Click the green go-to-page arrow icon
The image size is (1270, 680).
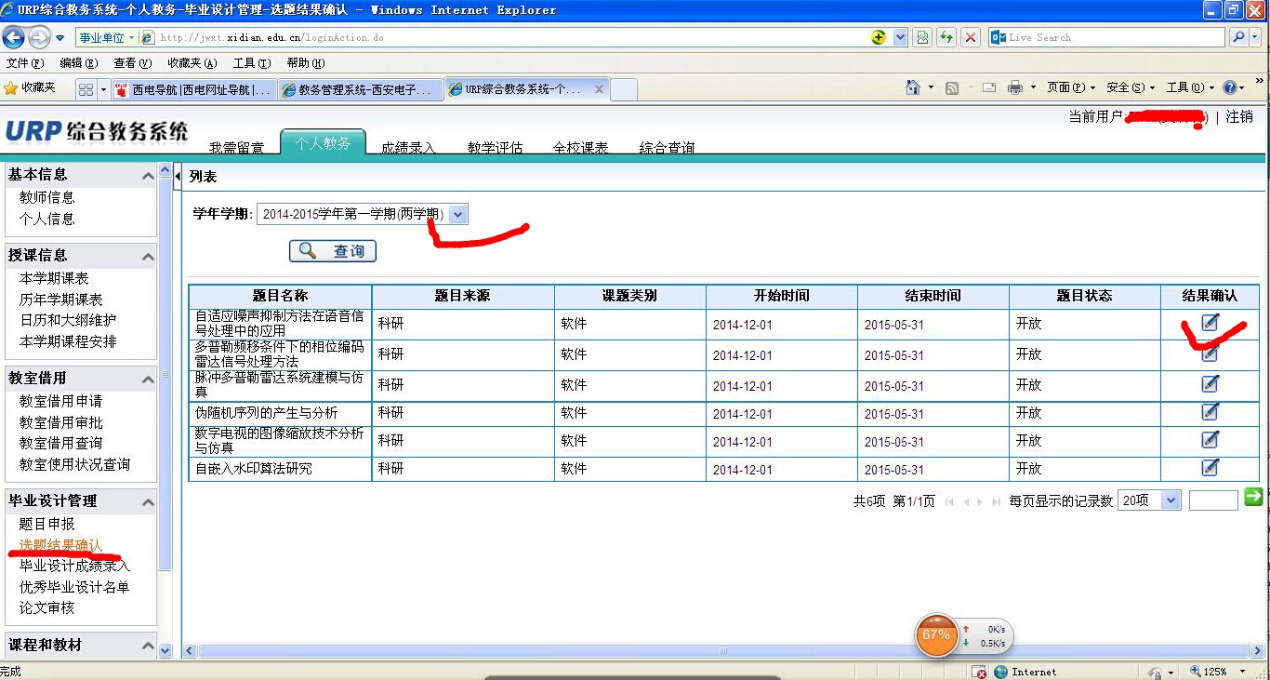pos(1253,498)
